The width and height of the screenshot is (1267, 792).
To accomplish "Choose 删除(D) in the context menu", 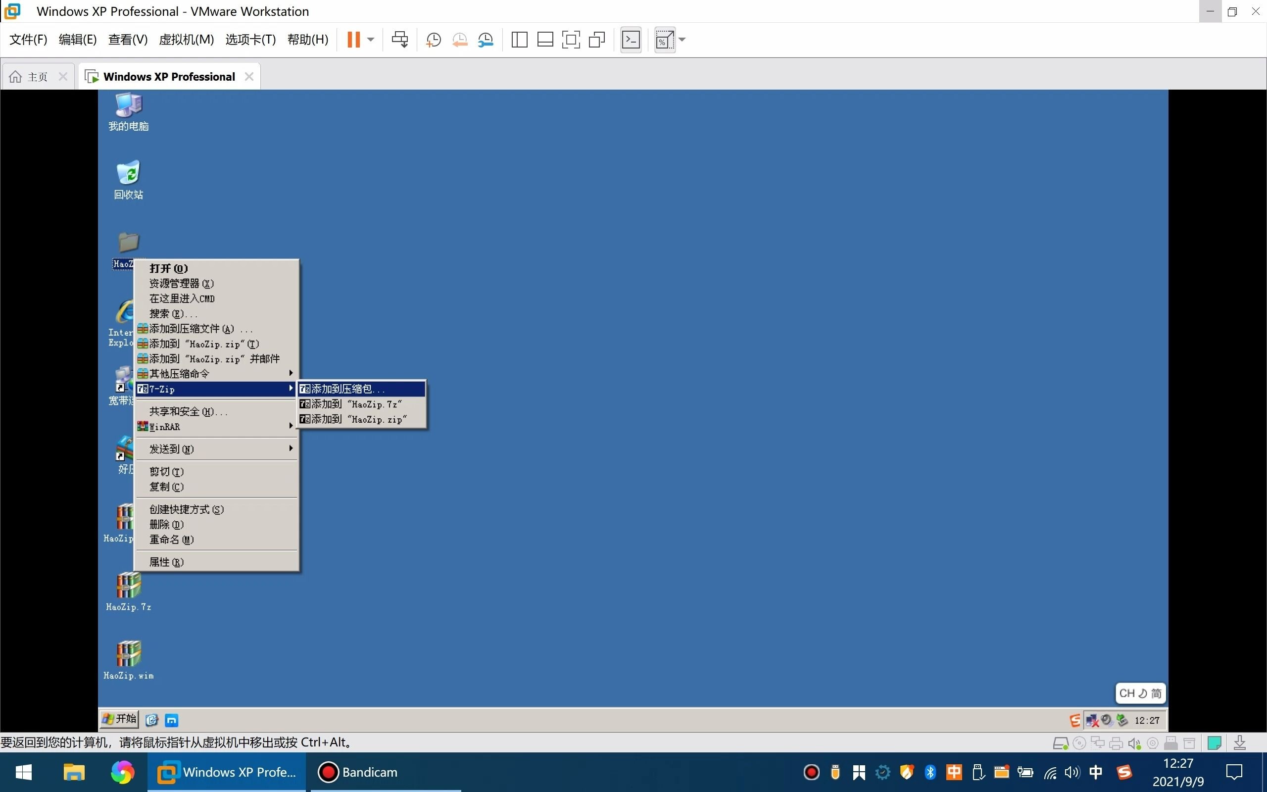I will click(x=217, y=524).
